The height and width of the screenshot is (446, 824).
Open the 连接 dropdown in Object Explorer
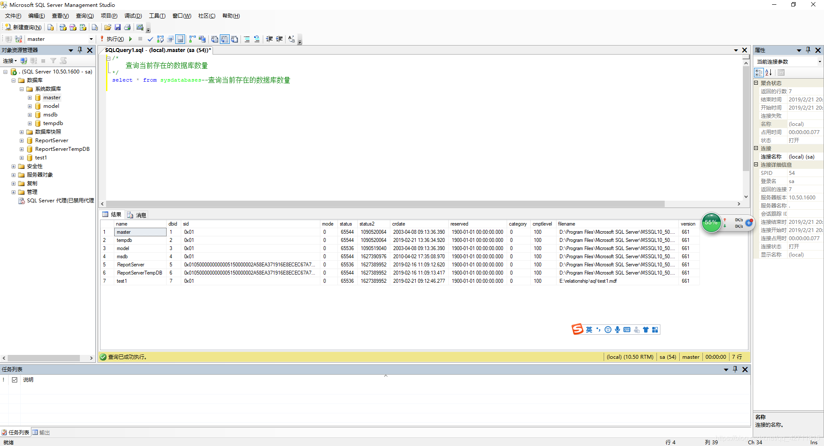click(10, 61)
